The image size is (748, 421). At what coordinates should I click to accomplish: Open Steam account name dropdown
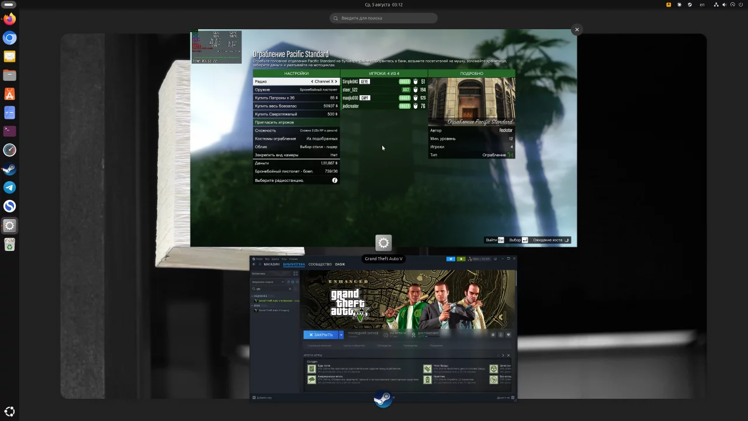pos(480,258)
